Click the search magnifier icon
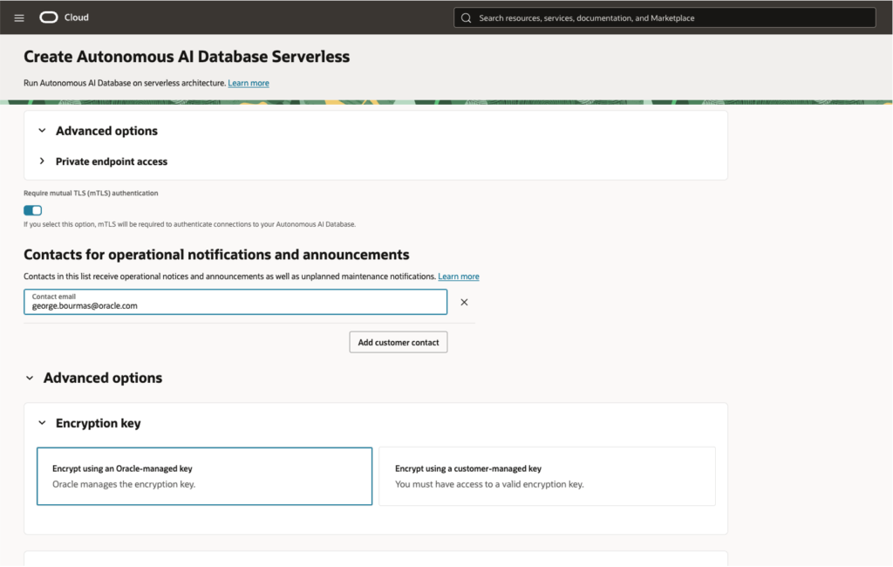Viewport: 893px width, 567px height. pyautogui.click(x=466, y=18)
